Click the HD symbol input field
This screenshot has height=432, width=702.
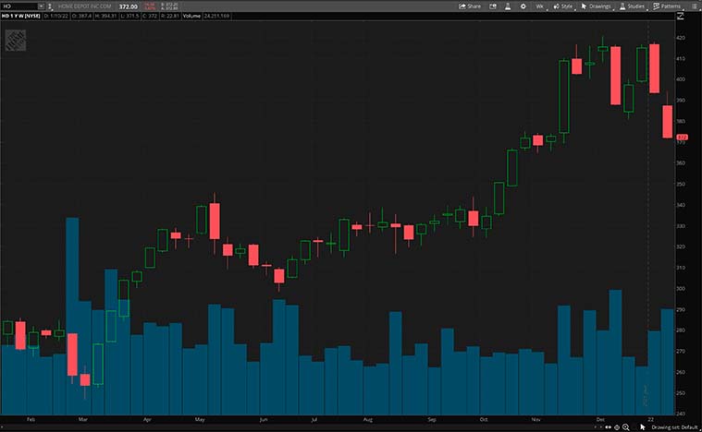pos(17,6)
